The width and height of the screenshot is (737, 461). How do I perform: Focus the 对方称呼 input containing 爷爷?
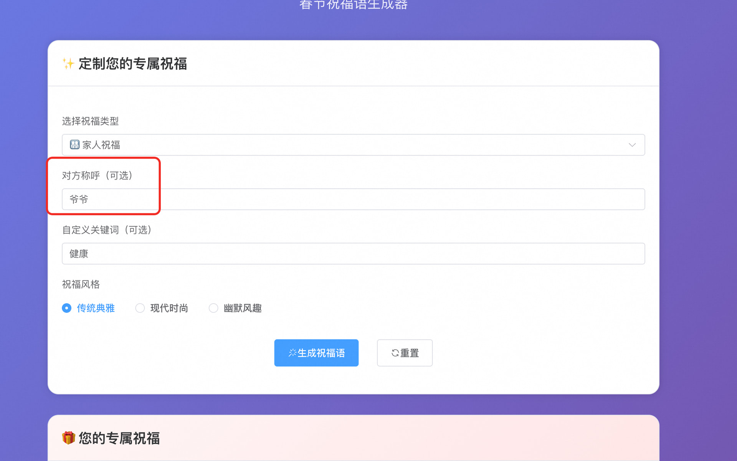coord(353,199)
